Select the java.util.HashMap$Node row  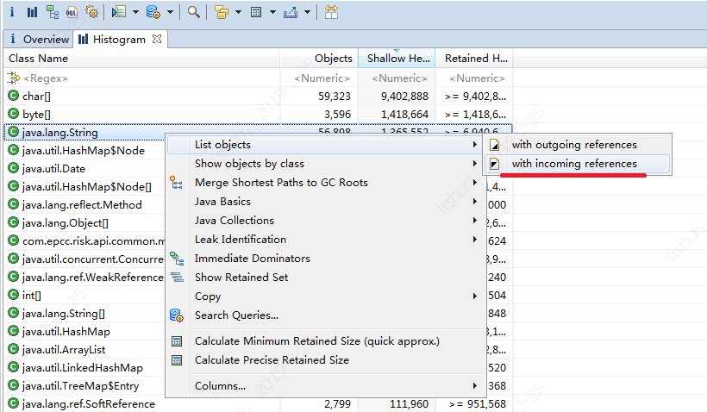coord(84,151)
